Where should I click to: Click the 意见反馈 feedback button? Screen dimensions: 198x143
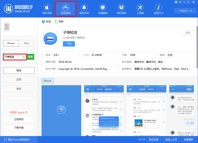pyautogui.click(x=154, y=140)
